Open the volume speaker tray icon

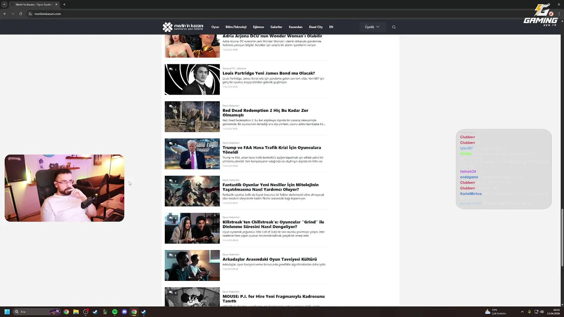click(x=542, y=312)
